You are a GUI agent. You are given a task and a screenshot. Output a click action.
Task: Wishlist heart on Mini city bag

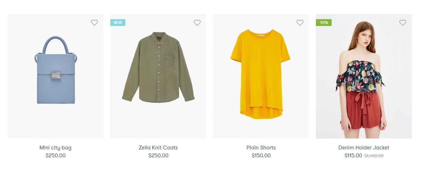tap(94, 23)
